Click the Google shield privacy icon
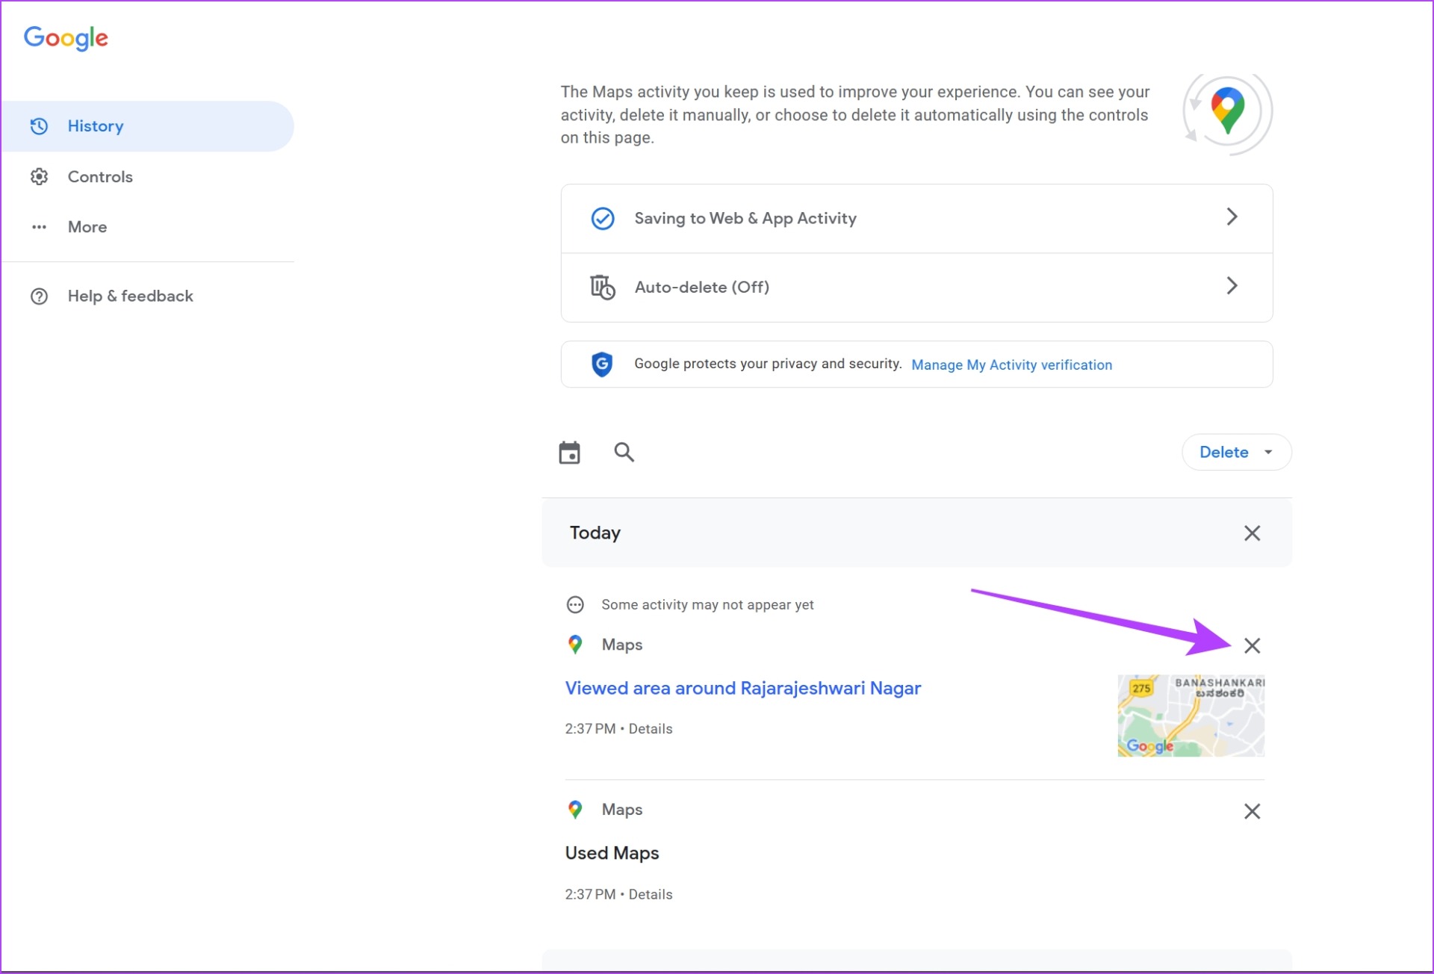The width and height of the screenshot is (1434, 974). 602,365
